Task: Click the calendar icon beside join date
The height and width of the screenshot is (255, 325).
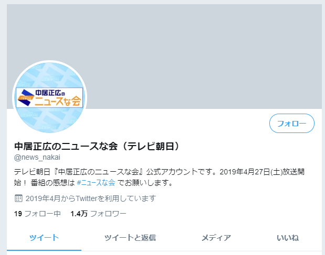Action: tap(18, 198)
